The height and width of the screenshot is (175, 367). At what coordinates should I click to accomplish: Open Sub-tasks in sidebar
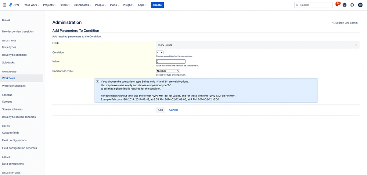tap(8, 63)
